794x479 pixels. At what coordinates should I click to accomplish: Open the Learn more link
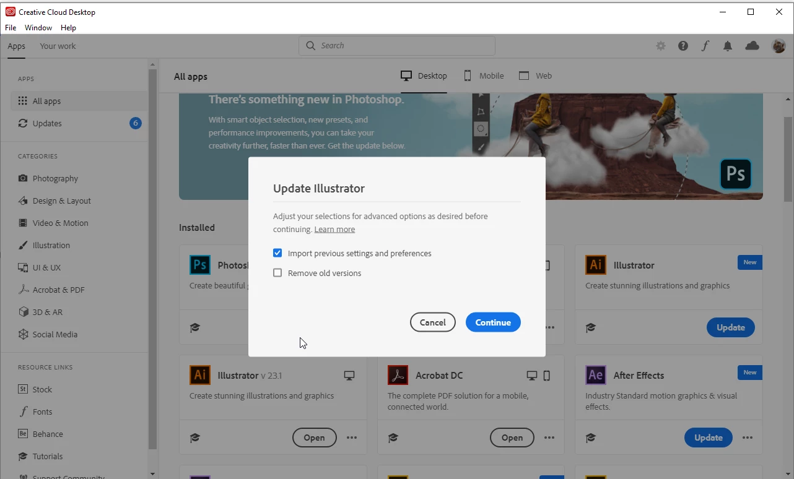334,229
